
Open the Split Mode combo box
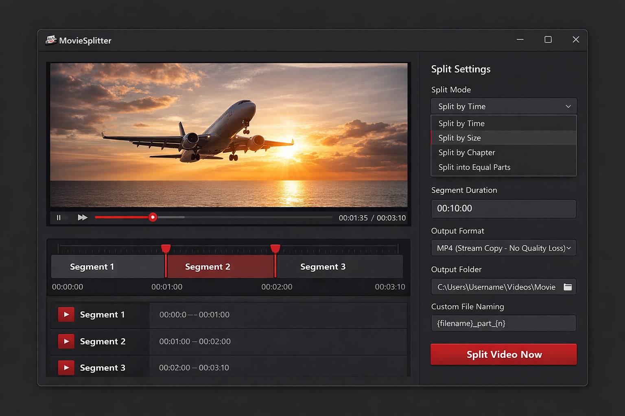point(503,106)
